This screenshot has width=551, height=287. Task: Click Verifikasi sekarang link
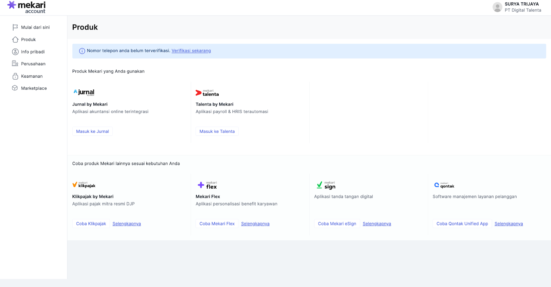click(191, 51)
